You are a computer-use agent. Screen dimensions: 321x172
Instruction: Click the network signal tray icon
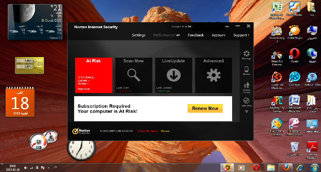tap(31, 168)
